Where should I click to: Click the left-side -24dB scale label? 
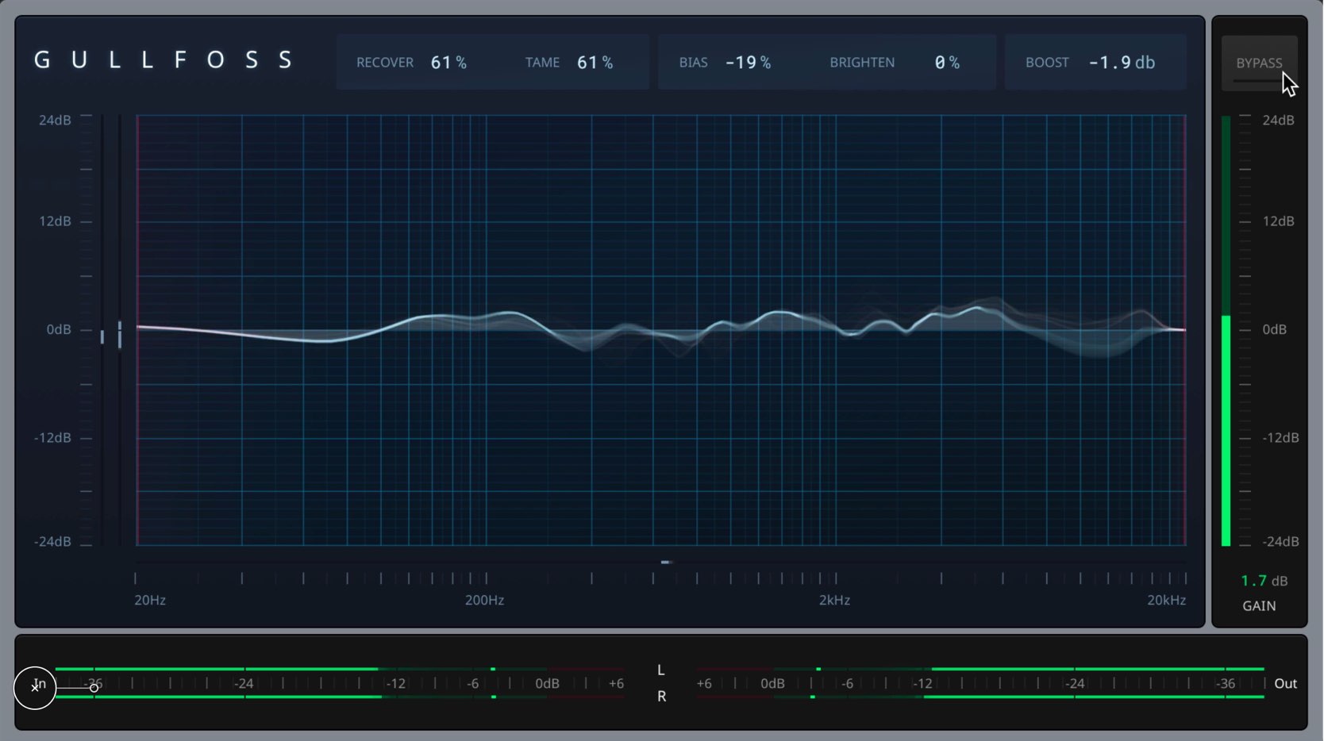click(x=52, y=542)
